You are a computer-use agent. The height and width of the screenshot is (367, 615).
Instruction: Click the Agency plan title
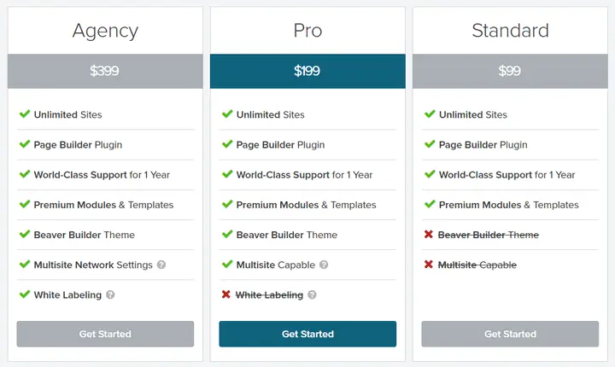105,31
